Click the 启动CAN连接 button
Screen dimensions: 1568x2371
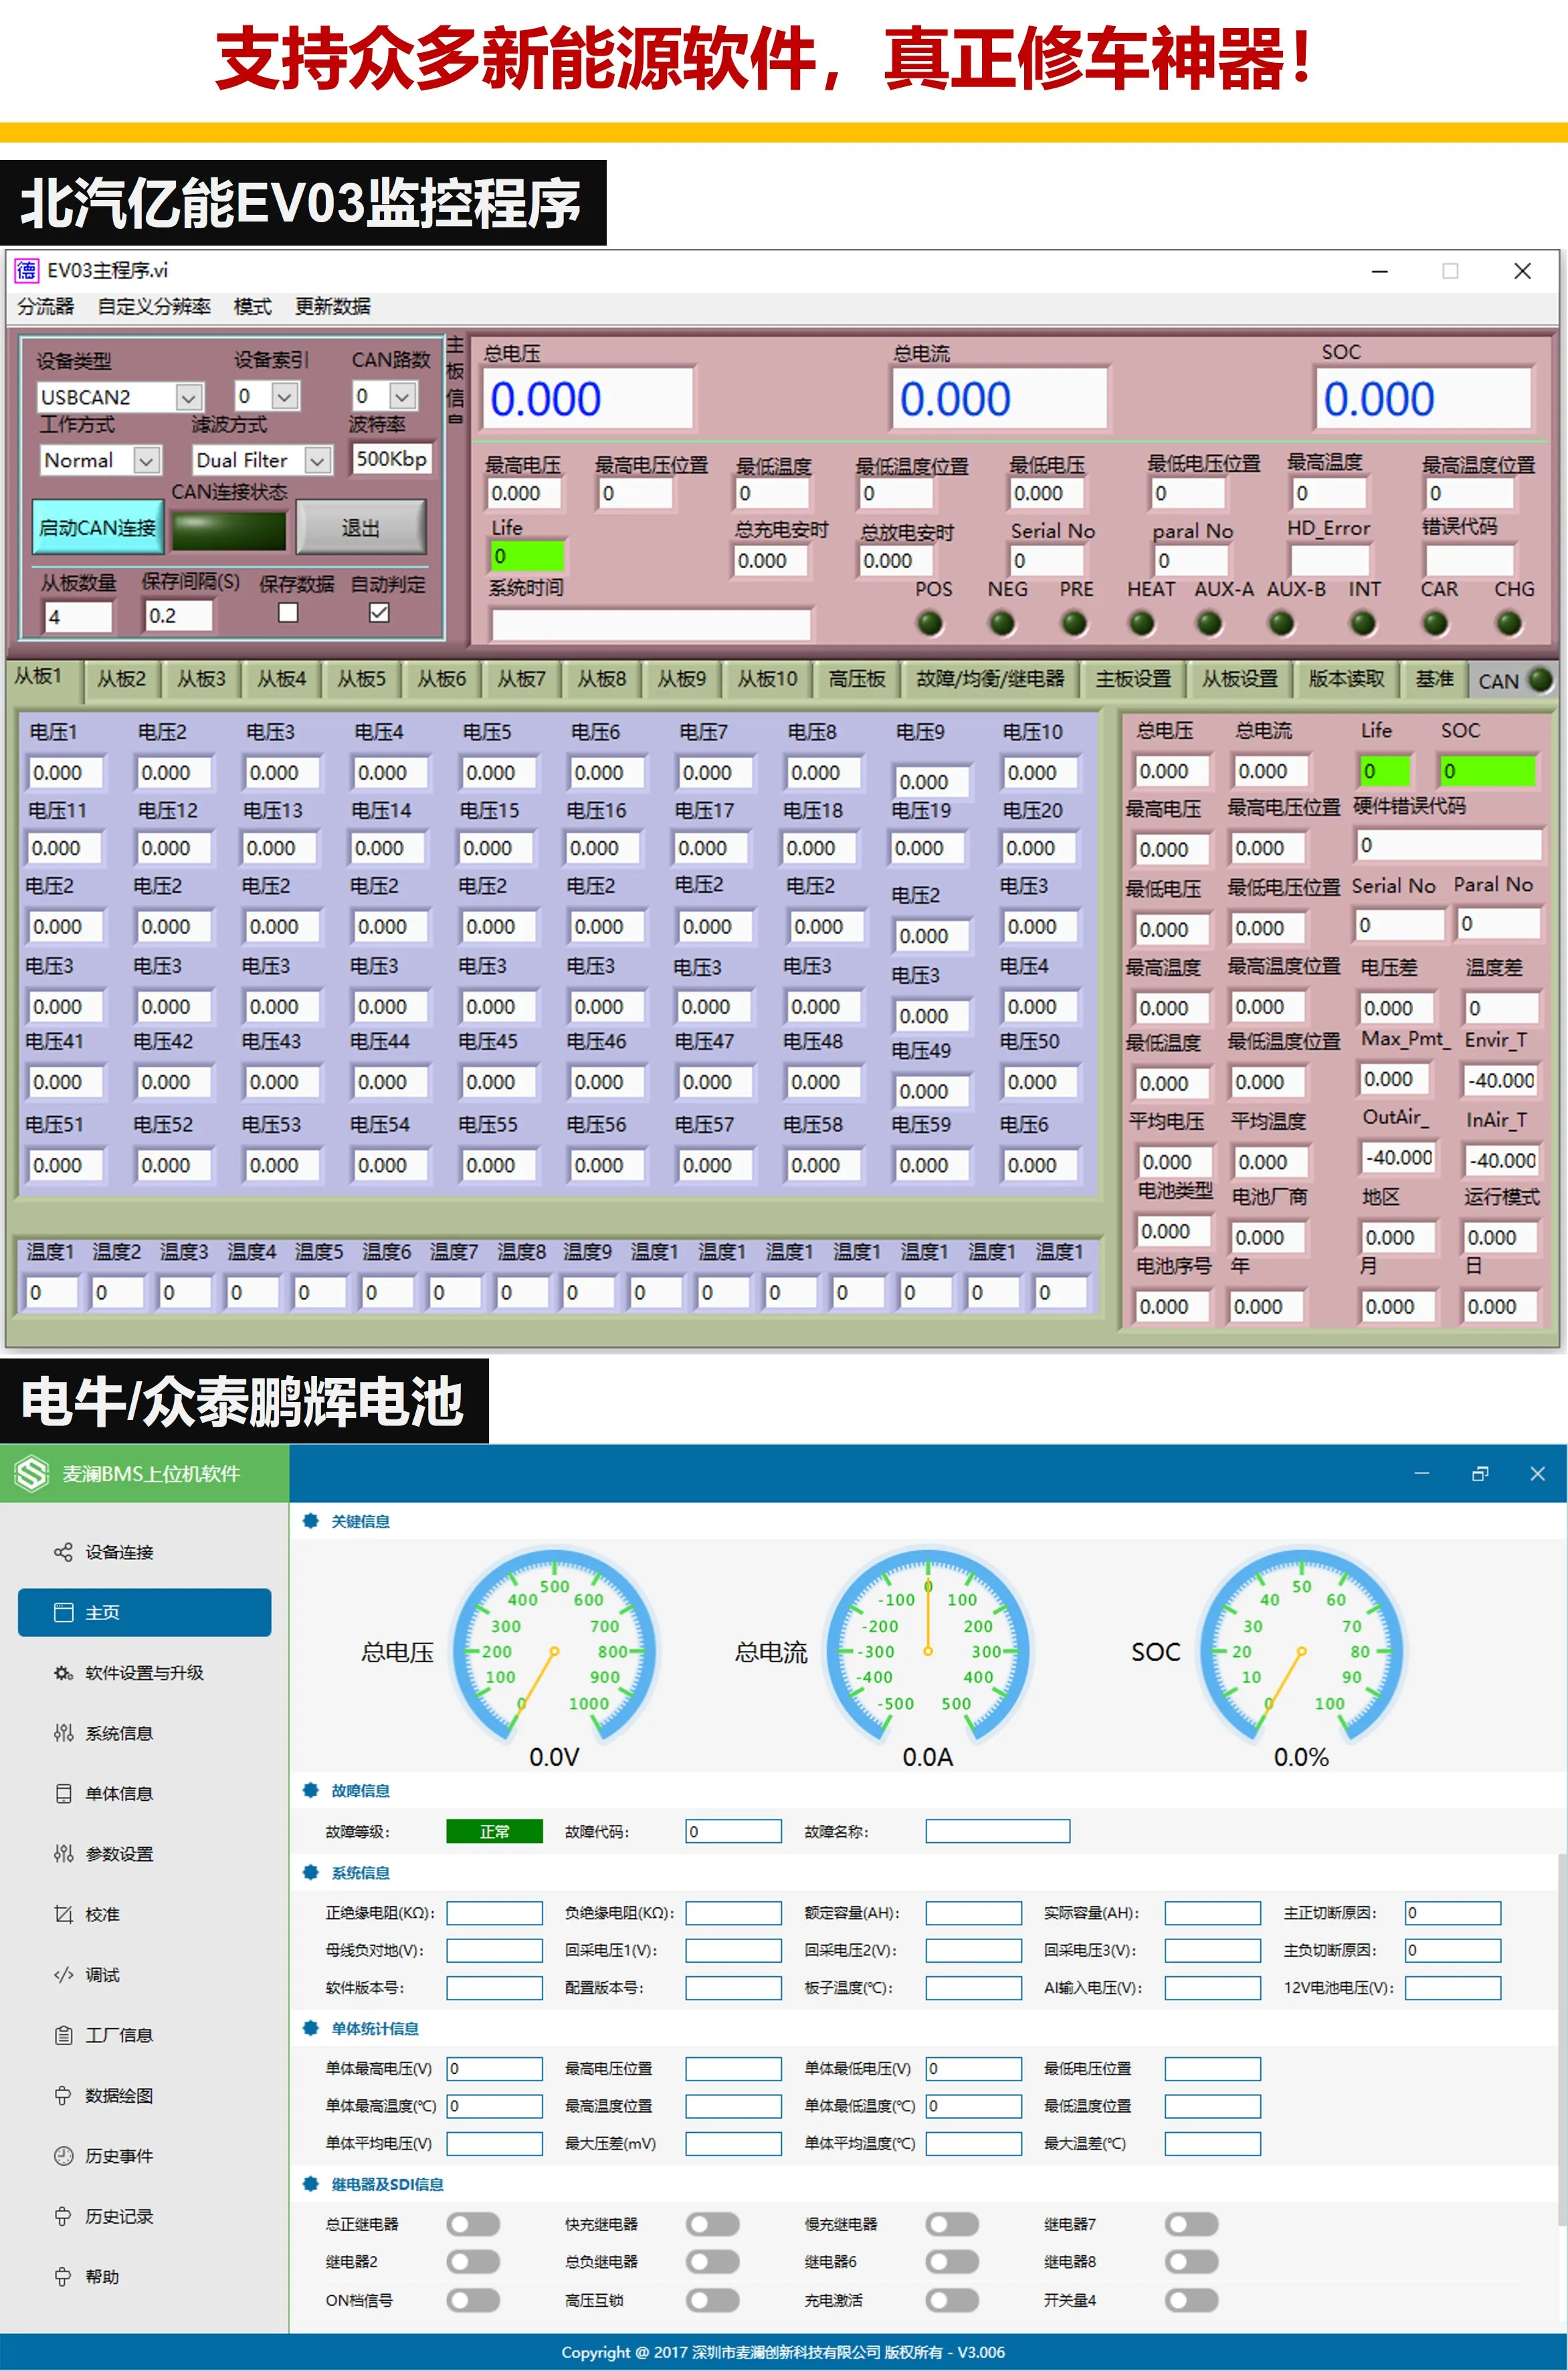click(x=97, y=527)
